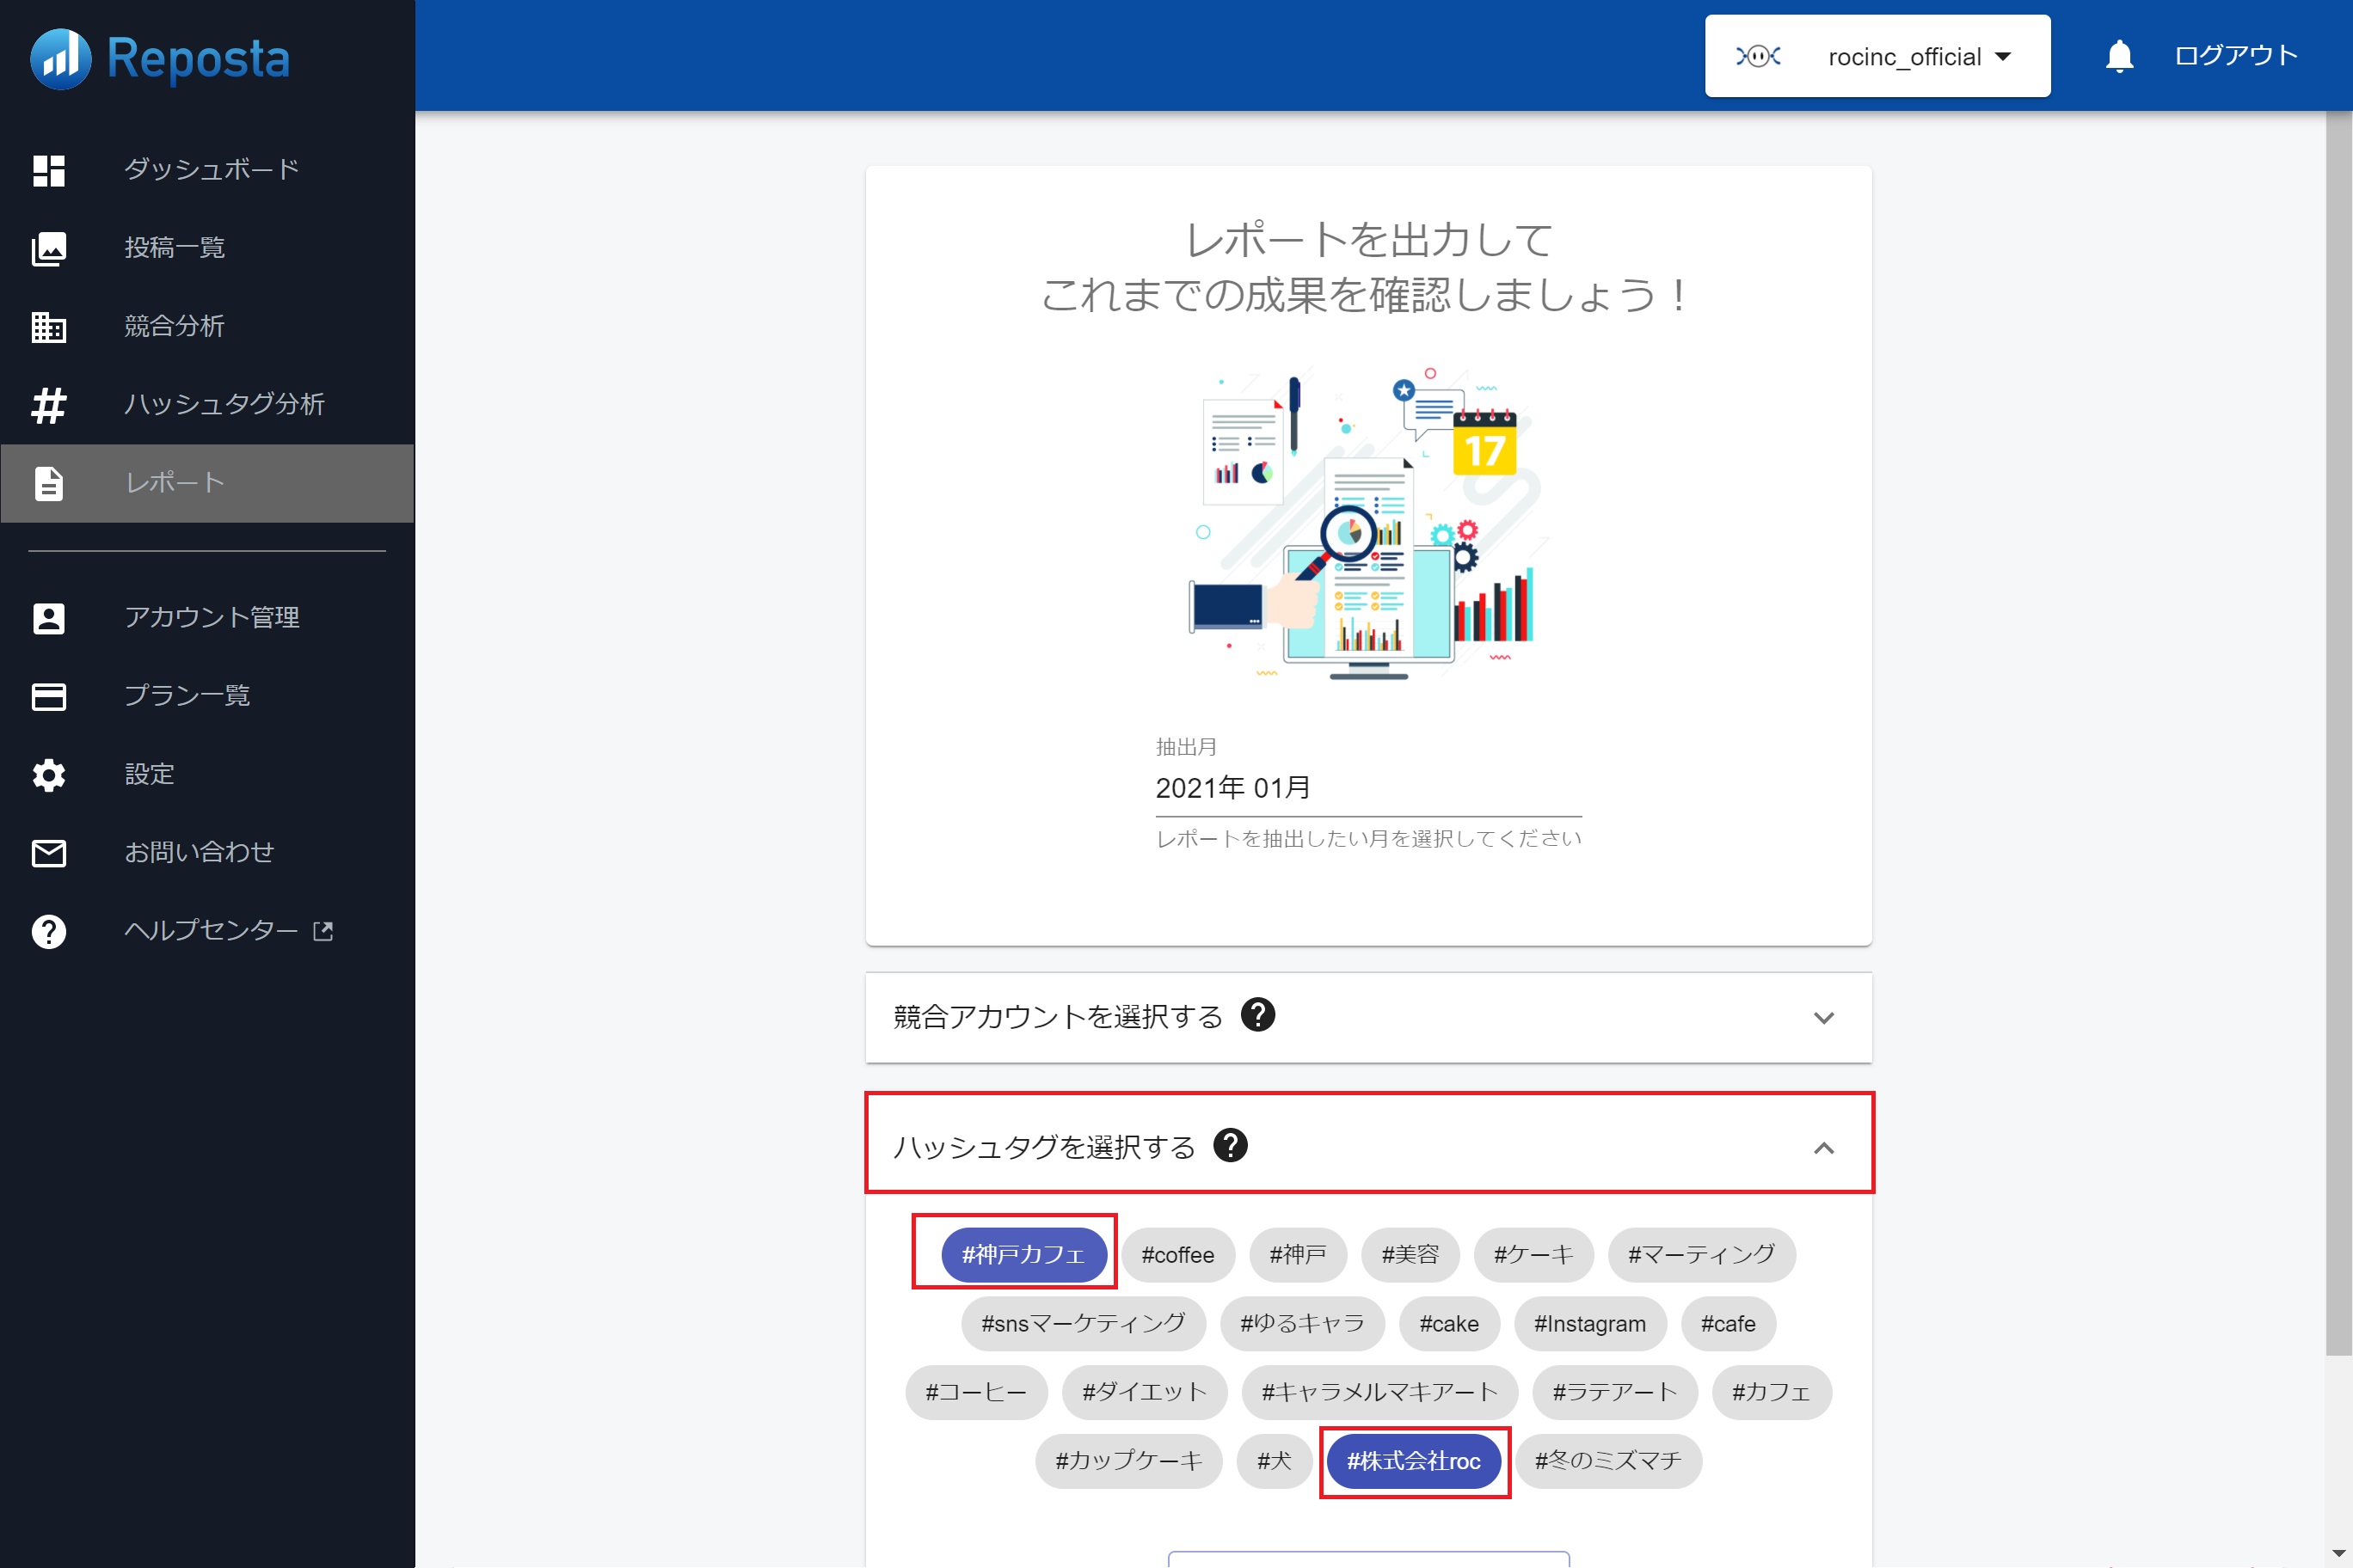
Task: Deselect the #神戸カフェ hashtag chip
Action: click(x=1023, y=1254)
